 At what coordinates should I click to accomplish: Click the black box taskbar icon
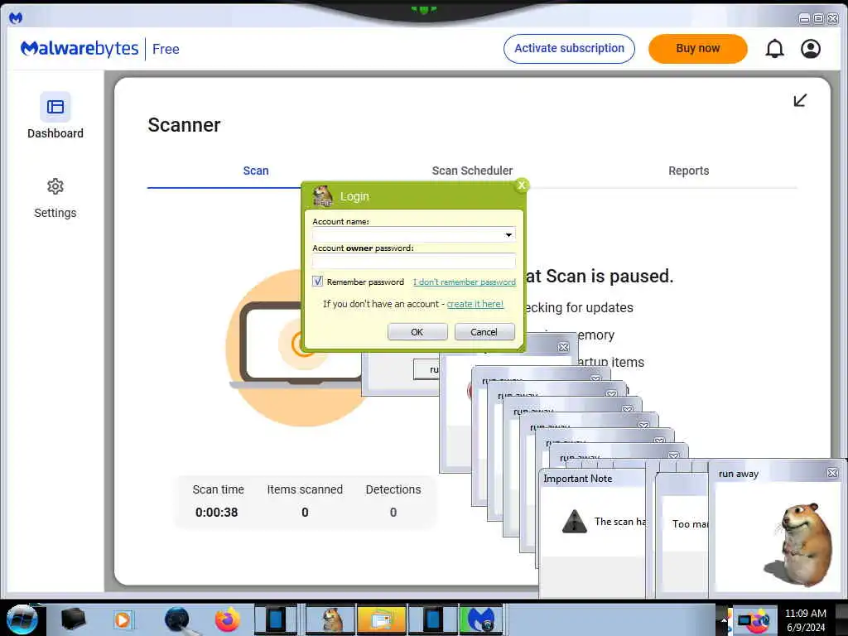pos(73,619)
